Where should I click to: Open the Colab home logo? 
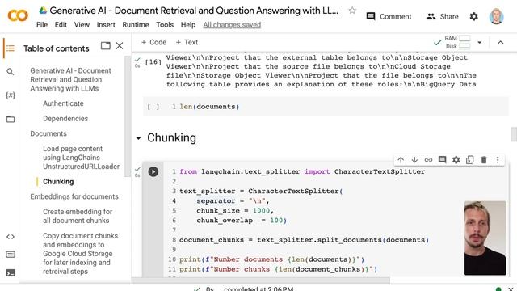(18, 15)
